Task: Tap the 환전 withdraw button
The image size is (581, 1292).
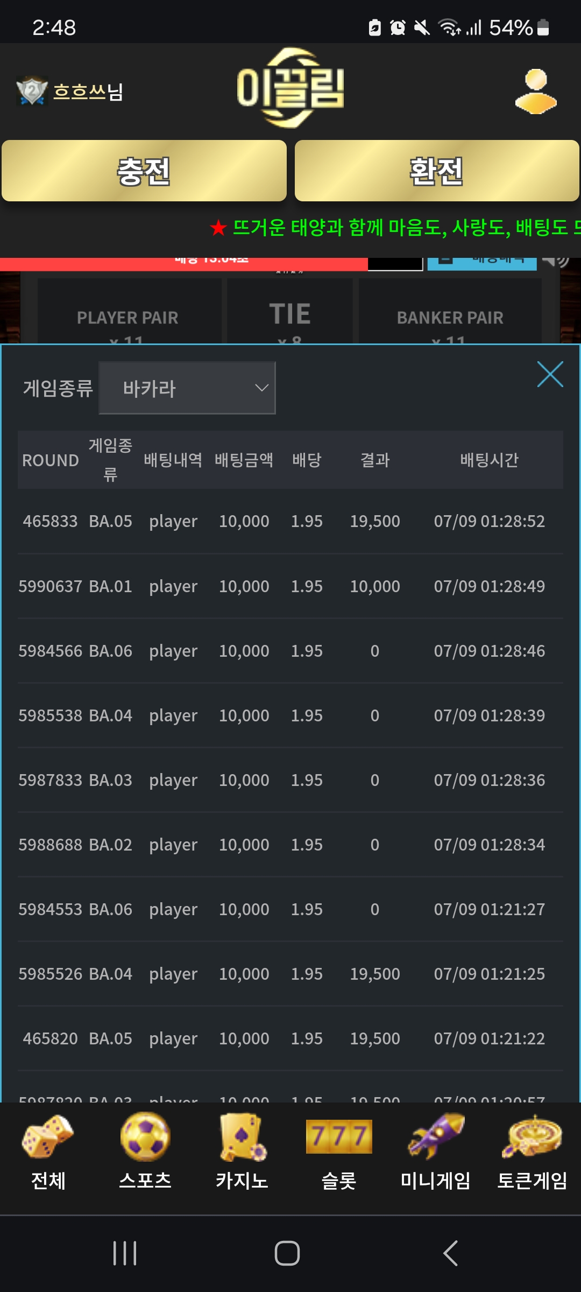Action: pos(437,171)
